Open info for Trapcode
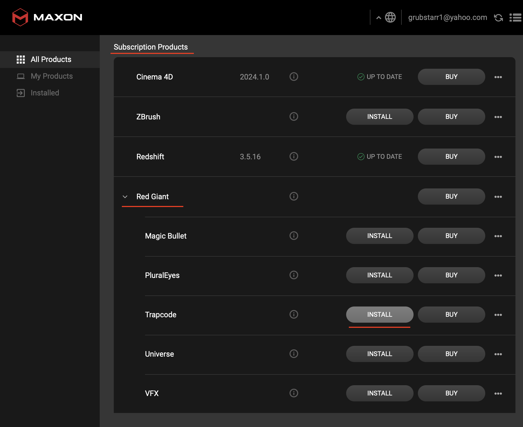 tap(294, 314)
